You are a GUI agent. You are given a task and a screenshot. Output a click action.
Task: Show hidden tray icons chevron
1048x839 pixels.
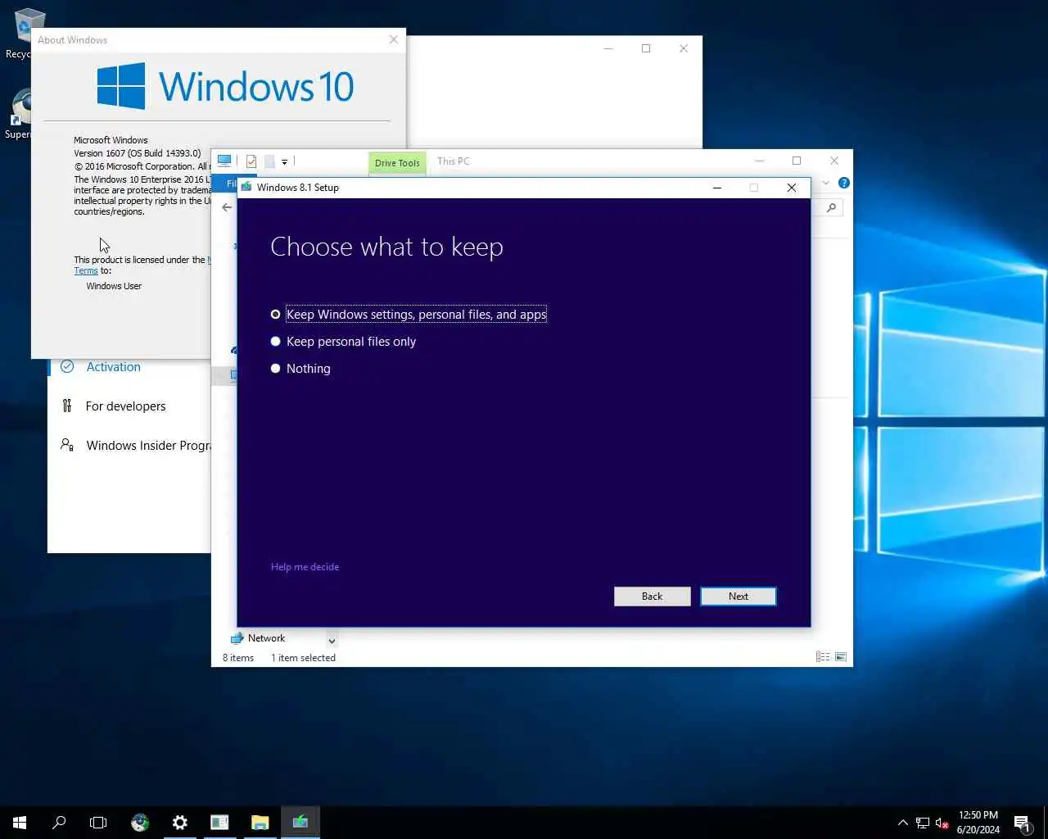pos(903,823)
